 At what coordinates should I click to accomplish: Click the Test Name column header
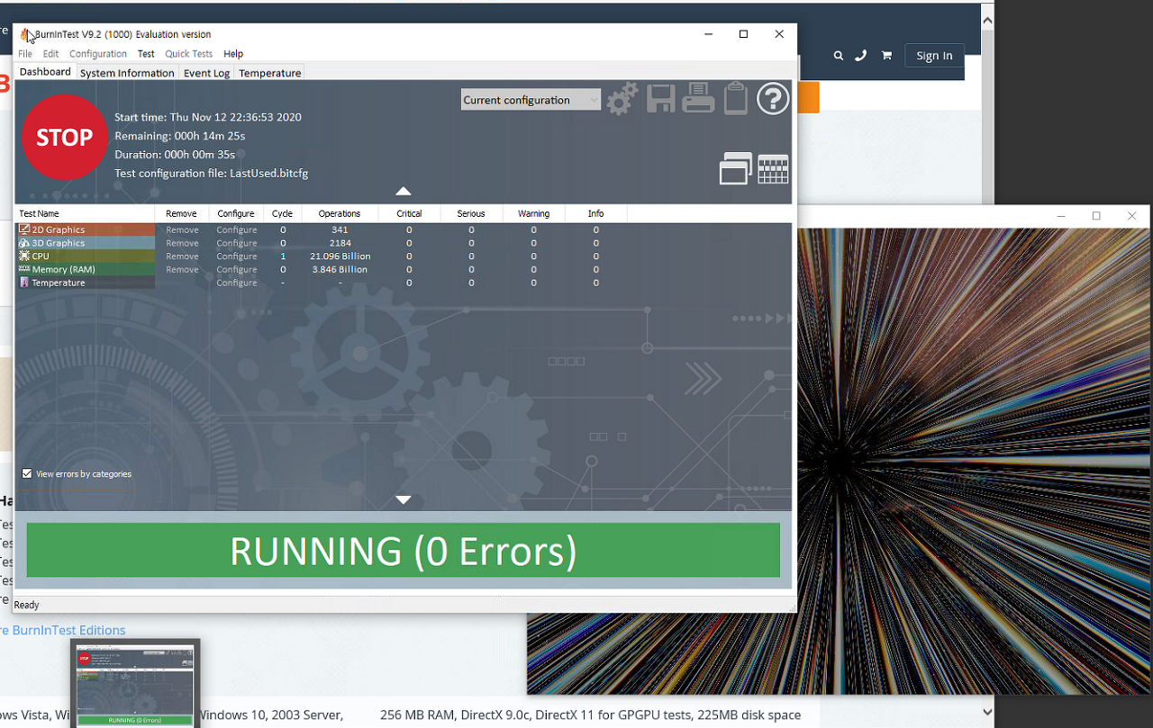pos(85,213)
